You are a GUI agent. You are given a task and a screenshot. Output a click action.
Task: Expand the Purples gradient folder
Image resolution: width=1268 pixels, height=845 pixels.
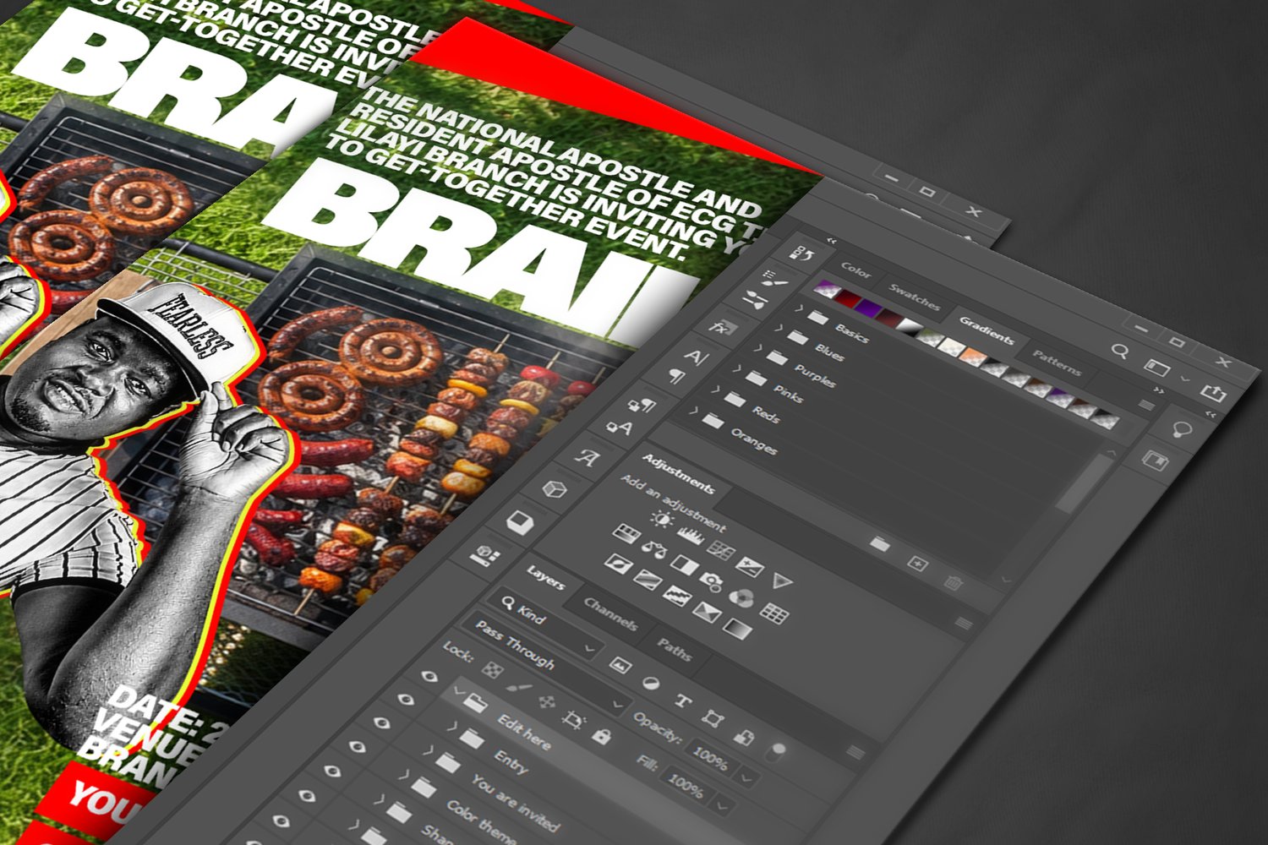758,348
